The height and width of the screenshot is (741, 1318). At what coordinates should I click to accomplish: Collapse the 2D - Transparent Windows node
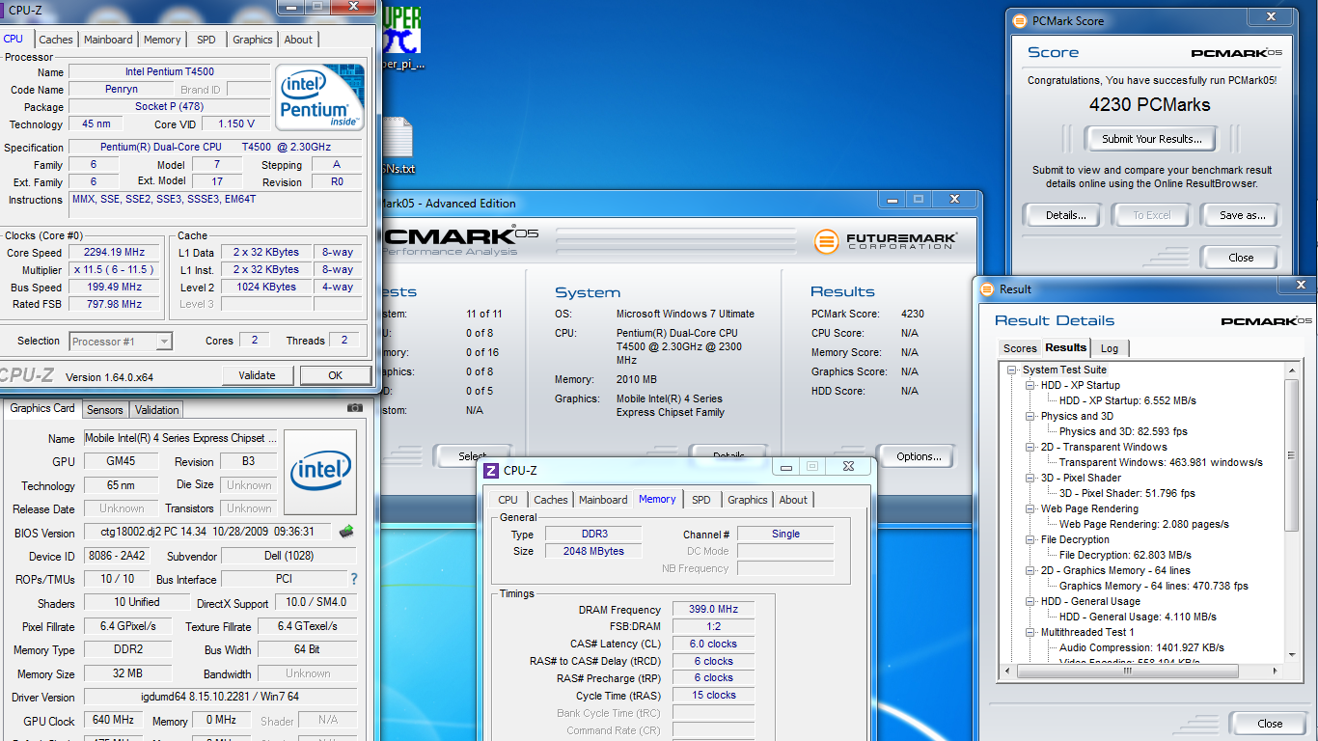tap(1030, 447)
